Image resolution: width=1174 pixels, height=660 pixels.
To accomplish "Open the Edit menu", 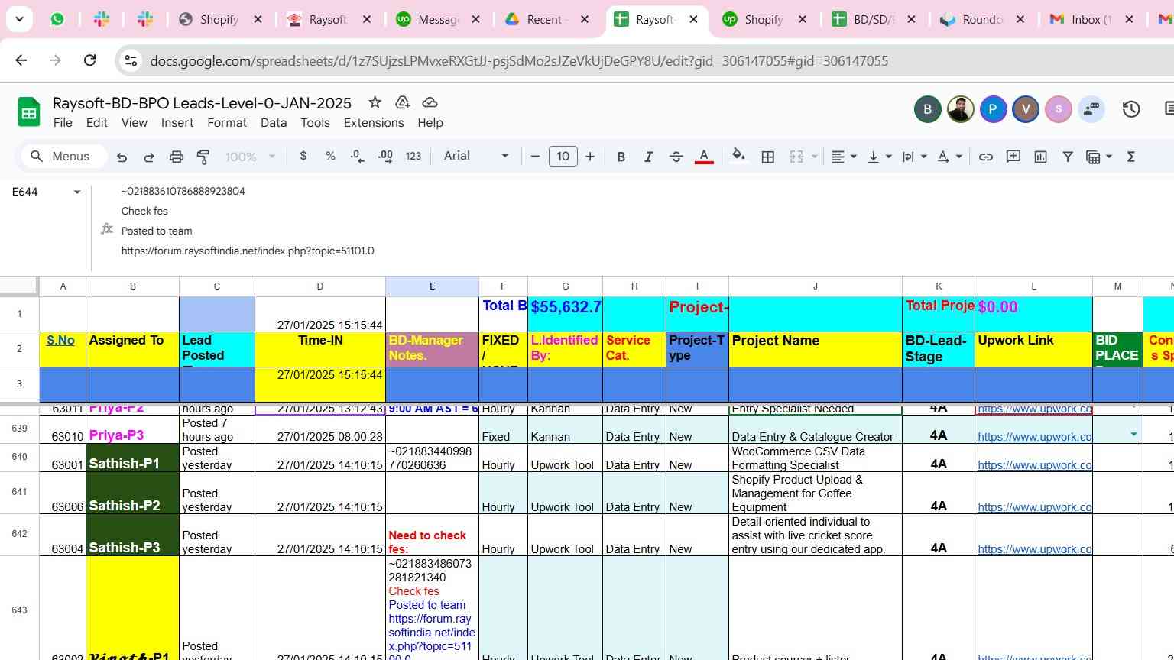I will click(96, 122).
